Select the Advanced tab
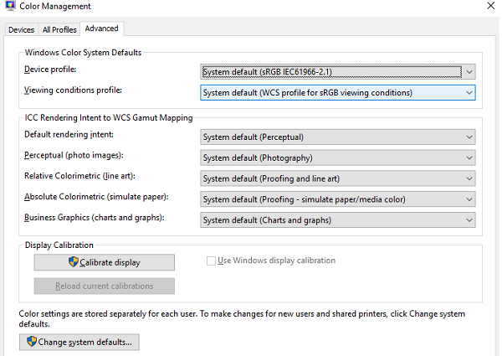The width and height of the screenshot is (502, 356). click(102, 28)
